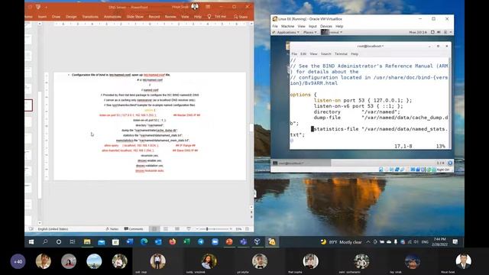Click the Share button in PowerPoint
The height and width of the screenshot is (275, 489).
coord(241,17)
